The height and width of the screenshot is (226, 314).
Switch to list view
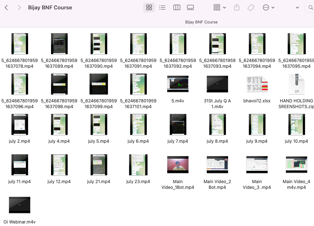pyautogui.click(x=162, y=8)
